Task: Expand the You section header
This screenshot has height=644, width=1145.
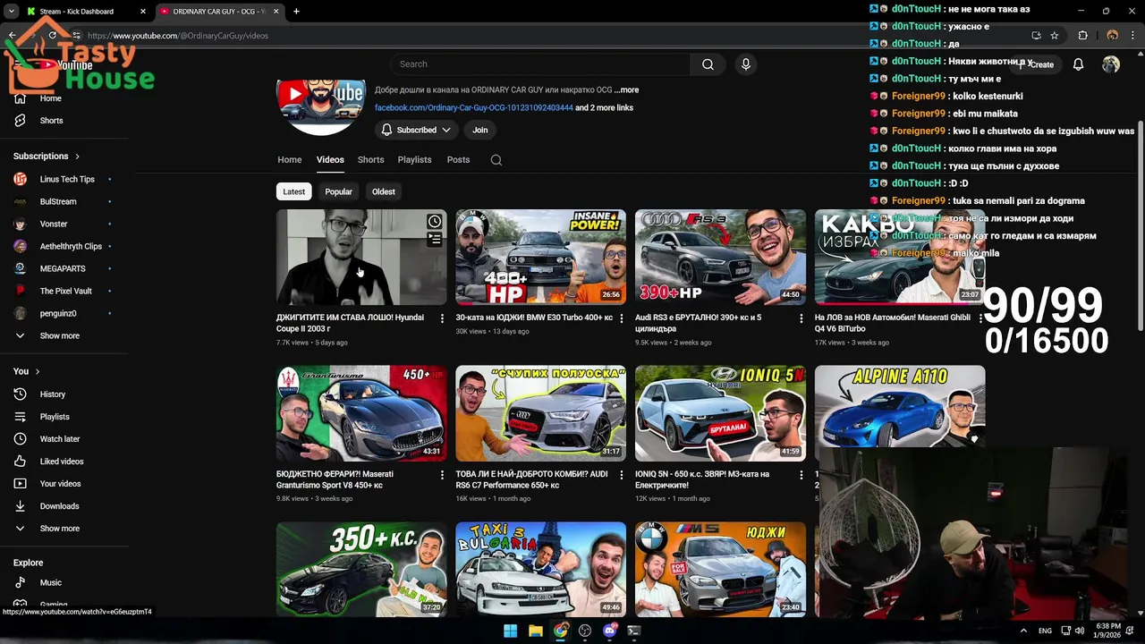Action: (x=27, y=371)
